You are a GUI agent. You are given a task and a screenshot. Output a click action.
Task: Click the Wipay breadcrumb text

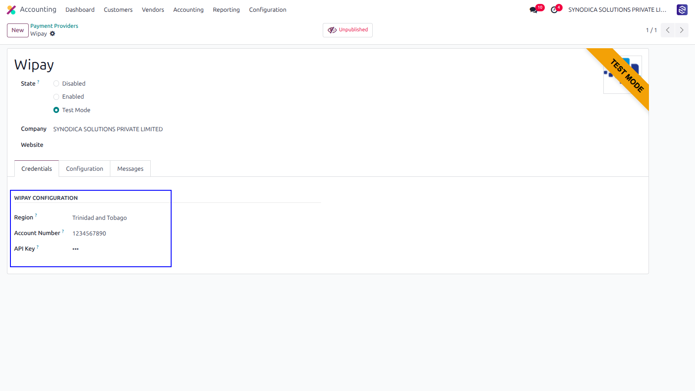[39, 33]
